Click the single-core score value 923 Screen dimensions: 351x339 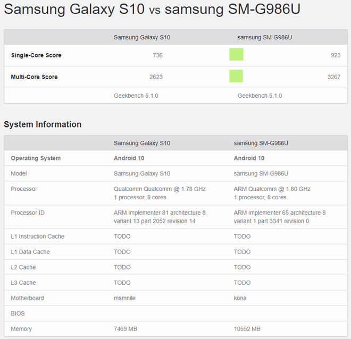[x=335, y=55]
